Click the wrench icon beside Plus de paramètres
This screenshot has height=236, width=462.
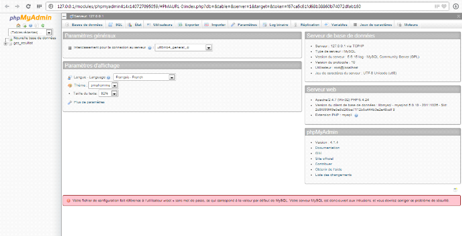point(69,102)
